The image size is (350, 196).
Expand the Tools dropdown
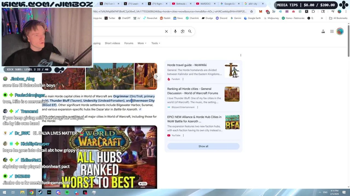click(156, 43)
